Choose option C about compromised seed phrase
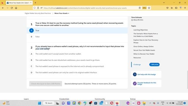188x106 pixels. [77, 66]
